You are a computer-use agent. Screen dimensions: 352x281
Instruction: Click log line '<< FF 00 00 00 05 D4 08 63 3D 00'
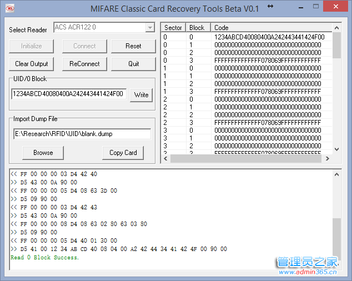(x=64, y=190)
